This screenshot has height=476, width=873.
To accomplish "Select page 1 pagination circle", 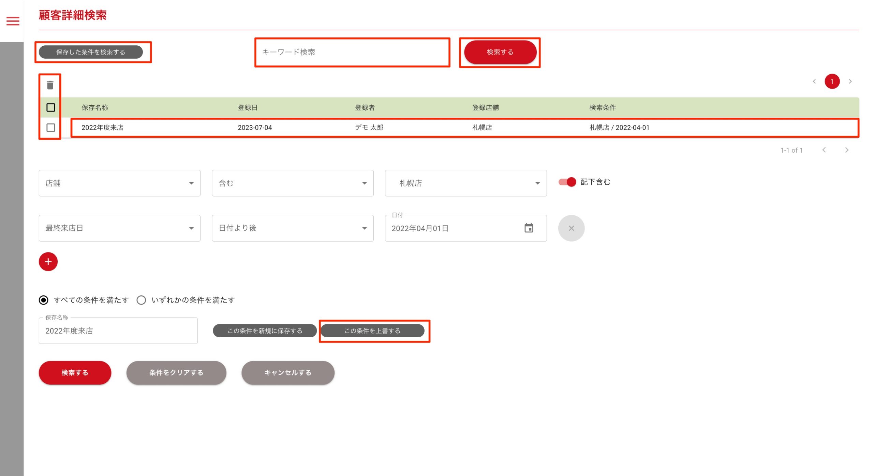I will [x=832, y=81].
